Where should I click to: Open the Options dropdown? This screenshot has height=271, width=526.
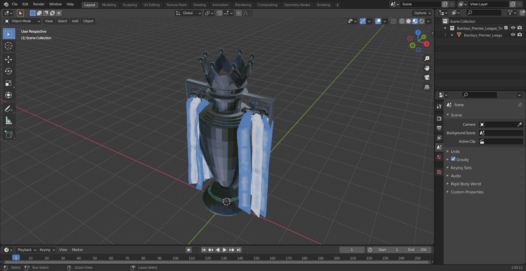[422, 13]
